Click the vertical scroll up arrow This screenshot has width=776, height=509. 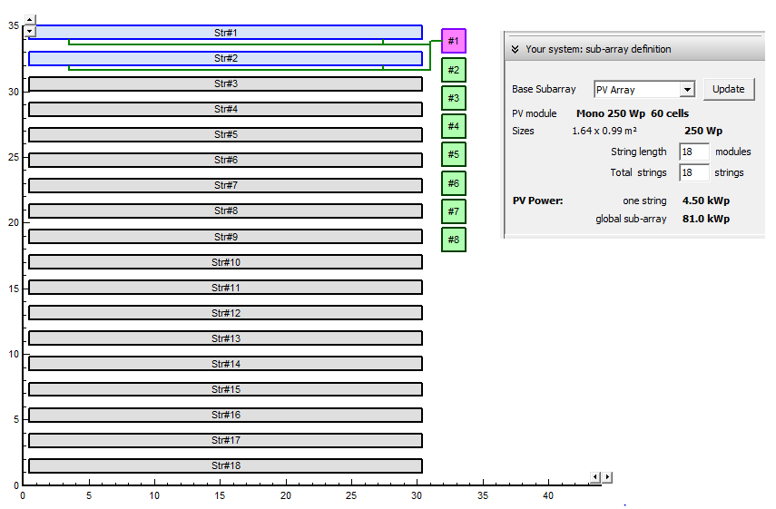[x=30, y=20]
